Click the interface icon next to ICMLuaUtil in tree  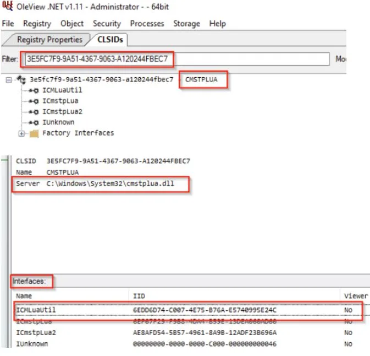[34, 90]
